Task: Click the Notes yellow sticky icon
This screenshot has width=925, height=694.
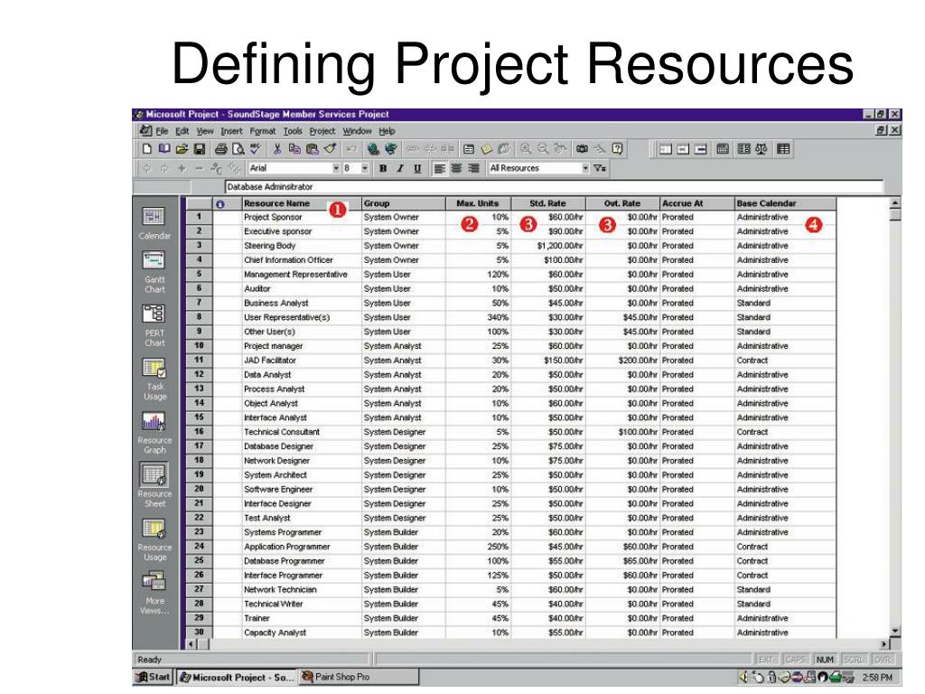Action: [486, 149]
